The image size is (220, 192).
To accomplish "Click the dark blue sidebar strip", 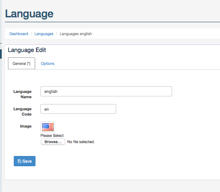I will [x=1, y=54].
